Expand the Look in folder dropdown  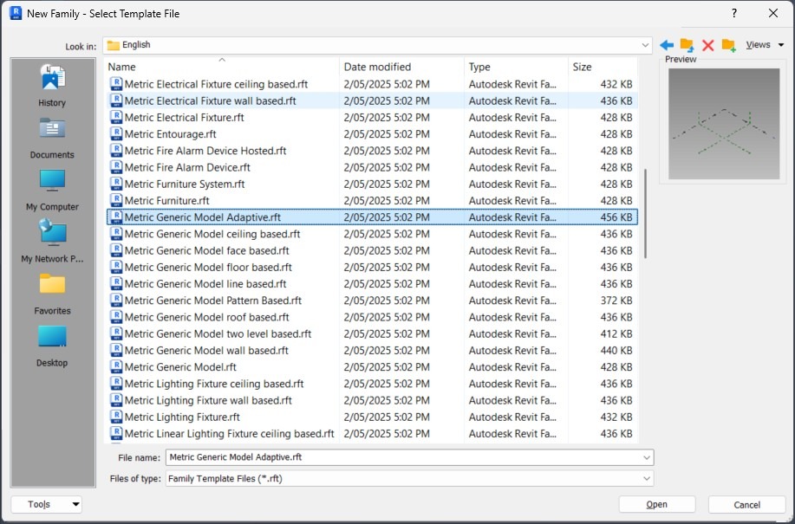646,45
